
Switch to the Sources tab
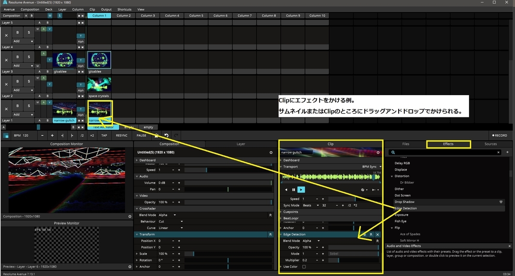tap(491, 144)
